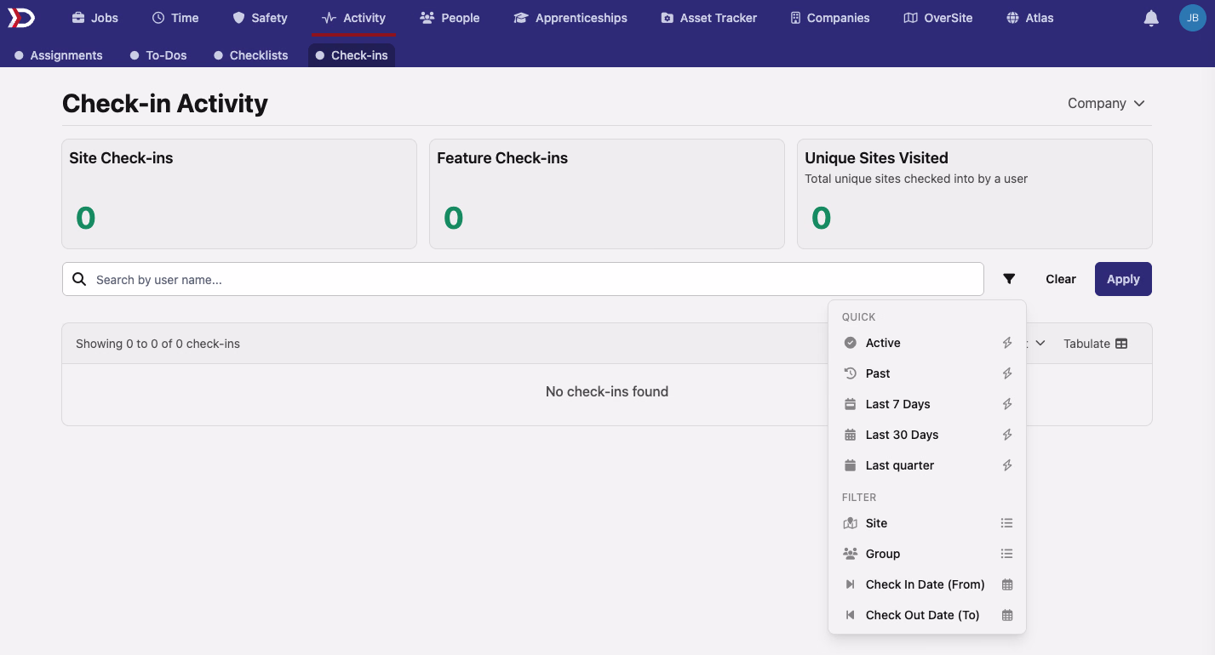Click the Site Check-ins card
The width and height of the screenshot is (1215, 655).
(239, 194)
